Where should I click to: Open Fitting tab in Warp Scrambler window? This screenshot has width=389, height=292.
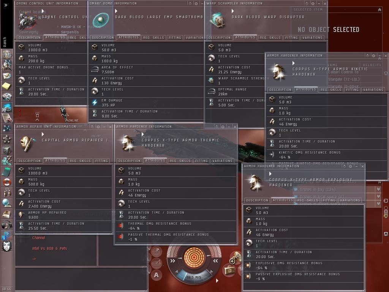click(x=291, y=38)
